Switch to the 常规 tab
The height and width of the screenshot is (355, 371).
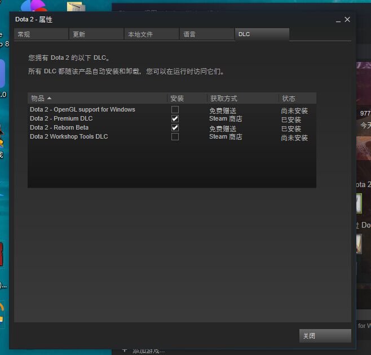(41, 34)
